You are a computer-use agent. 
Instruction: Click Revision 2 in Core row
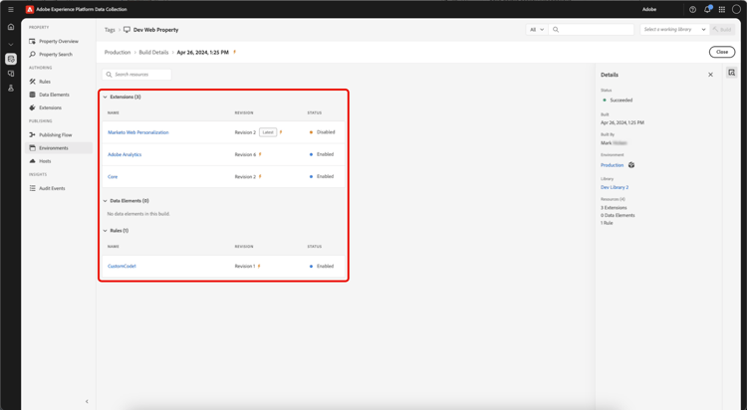tap(245, 177)
